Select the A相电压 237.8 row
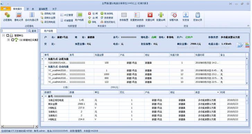The image size is (252, 134). [143, 108]
